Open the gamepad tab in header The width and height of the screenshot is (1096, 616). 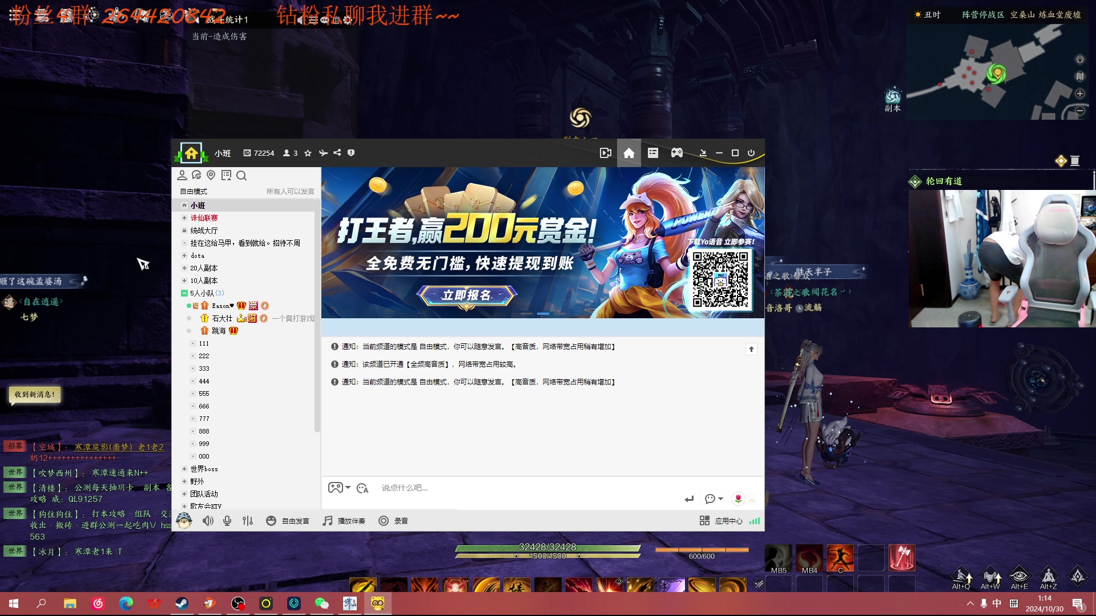(x=677, y=153)
